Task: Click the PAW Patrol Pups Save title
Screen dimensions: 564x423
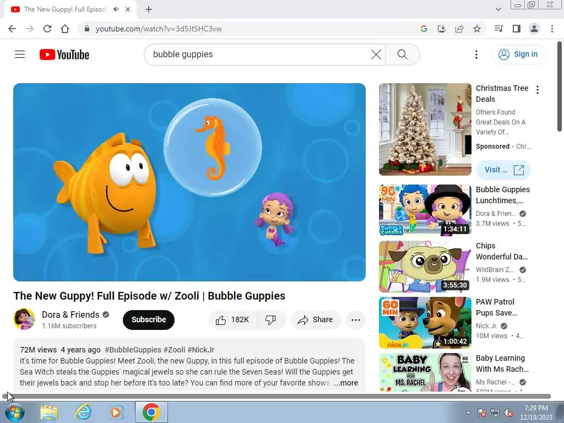Action: [496, 307]
